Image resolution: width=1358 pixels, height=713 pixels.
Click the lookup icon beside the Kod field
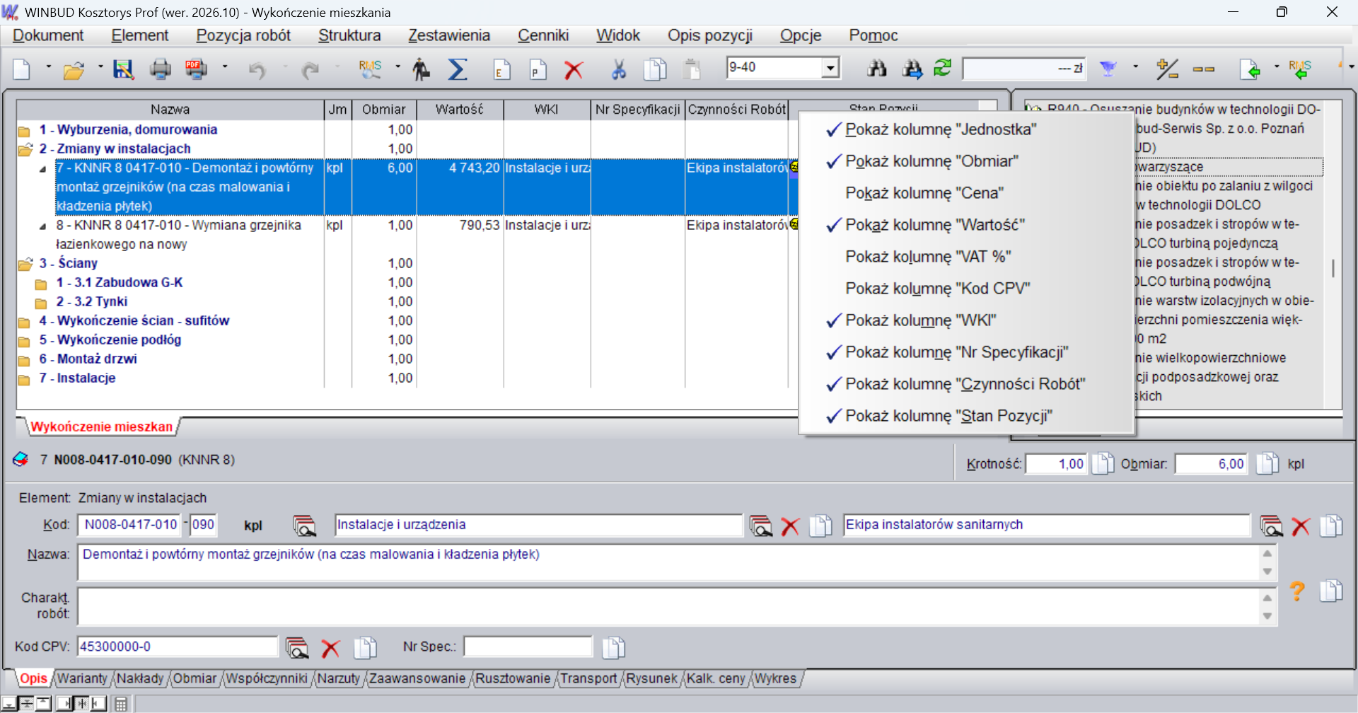point(304,526)
